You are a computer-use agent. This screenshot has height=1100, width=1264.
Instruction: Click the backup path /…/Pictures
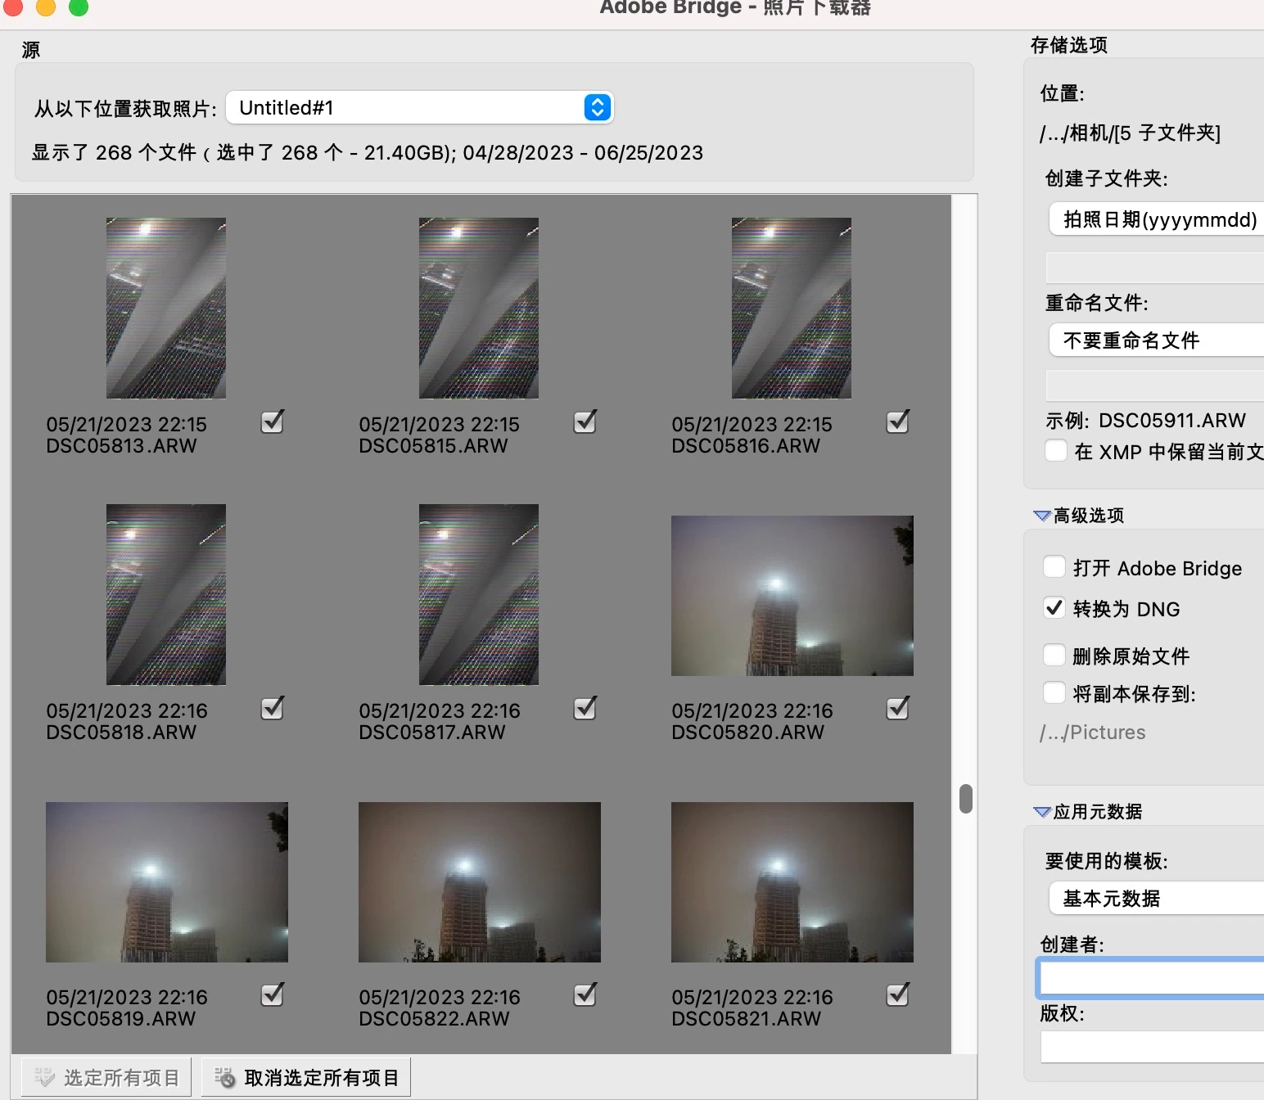[x=1092, y=733]
